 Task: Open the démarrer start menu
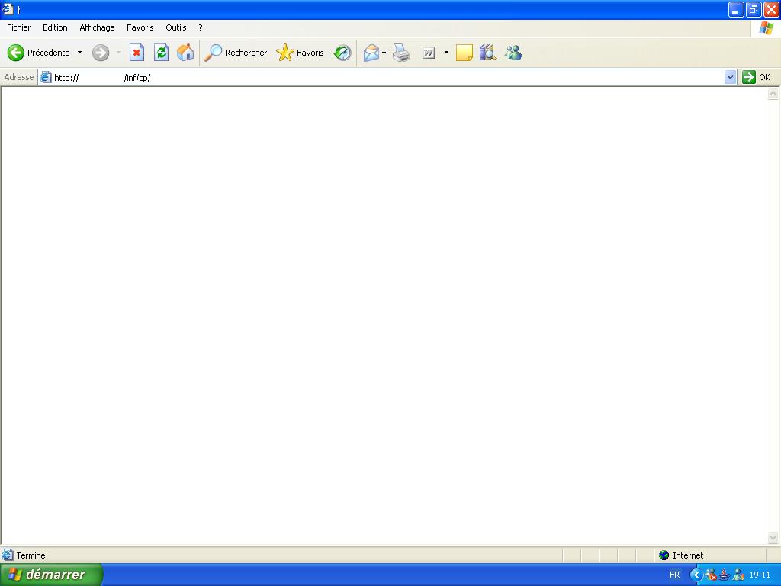(51, 575)
